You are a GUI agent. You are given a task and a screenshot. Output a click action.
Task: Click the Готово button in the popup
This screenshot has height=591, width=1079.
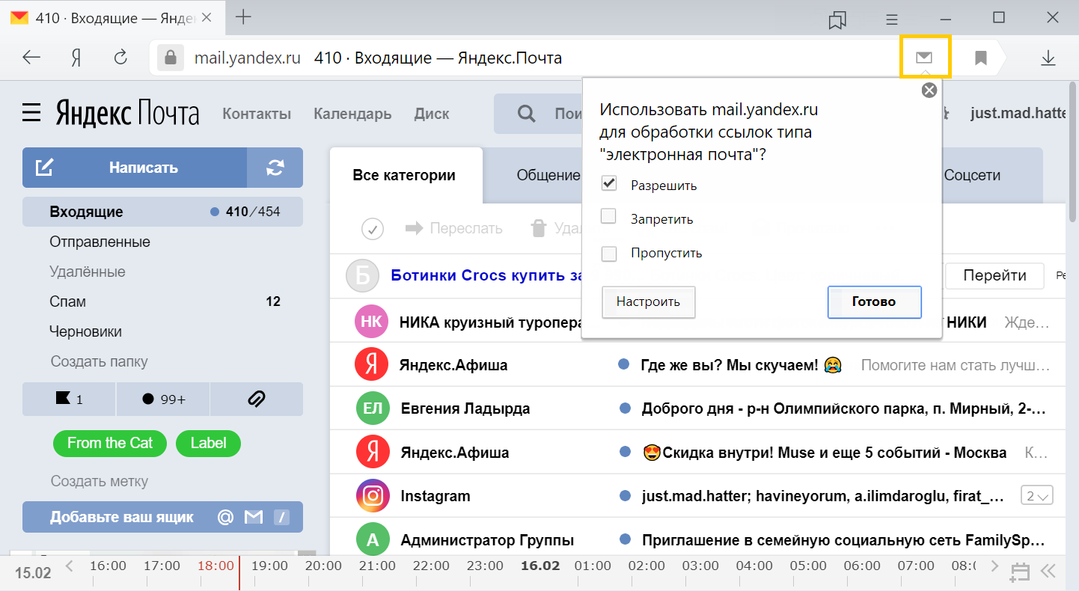point(874,302)
